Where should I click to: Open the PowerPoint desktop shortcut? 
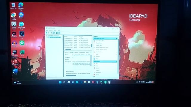point(15,62)
